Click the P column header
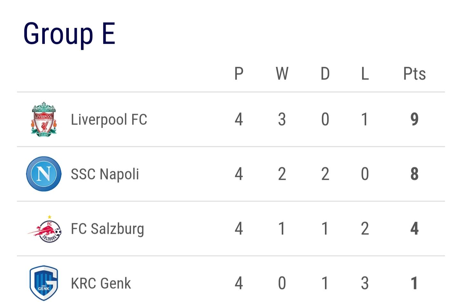461x306 pixels. tap(239, 74)
